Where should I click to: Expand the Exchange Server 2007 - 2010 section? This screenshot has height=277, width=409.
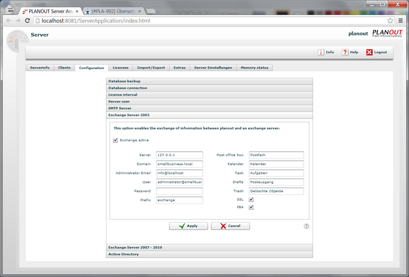point(209,247)
